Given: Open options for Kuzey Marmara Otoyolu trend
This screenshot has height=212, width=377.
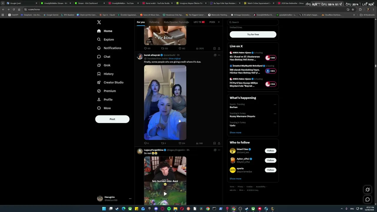Looking at the screenshot, I should pyautogui.click(x=275, y=114).
